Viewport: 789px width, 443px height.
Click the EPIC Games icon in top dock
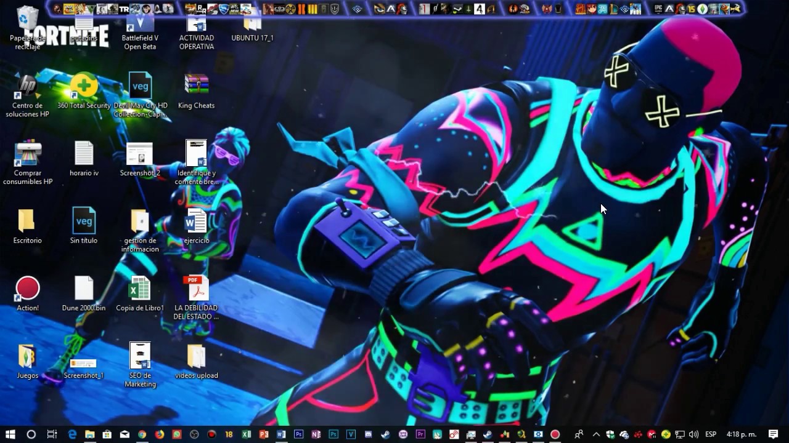(659, 9)
